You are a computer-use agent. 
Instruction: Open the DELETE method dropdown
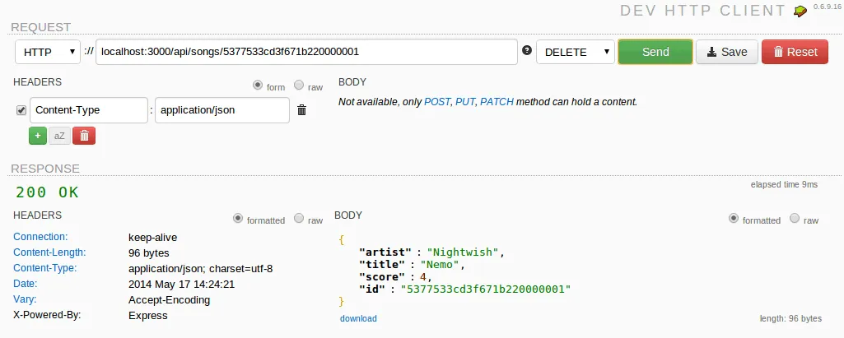click(x=575, y=52)
